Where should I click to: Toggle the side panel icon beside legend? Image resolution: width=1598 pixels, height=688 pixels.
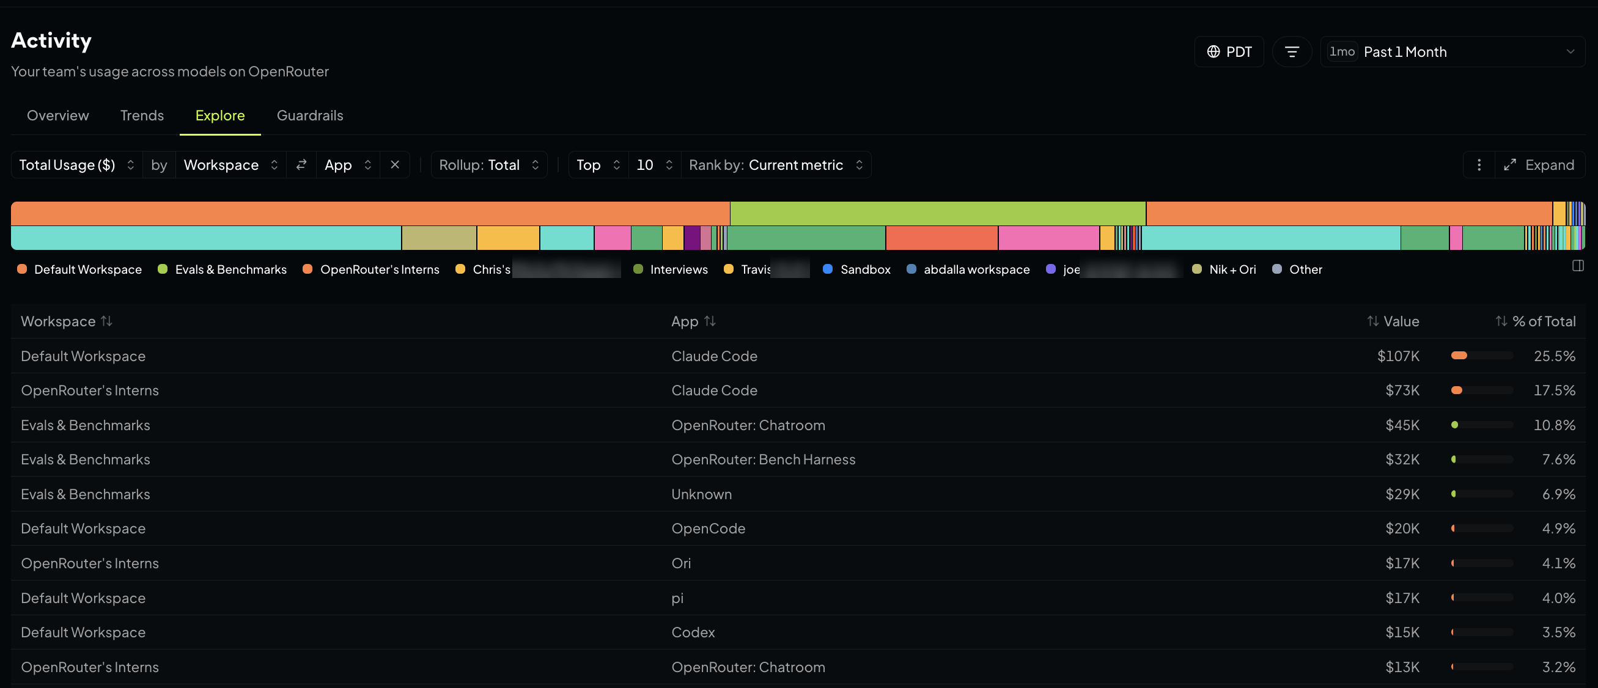[x=1578, y=266]
